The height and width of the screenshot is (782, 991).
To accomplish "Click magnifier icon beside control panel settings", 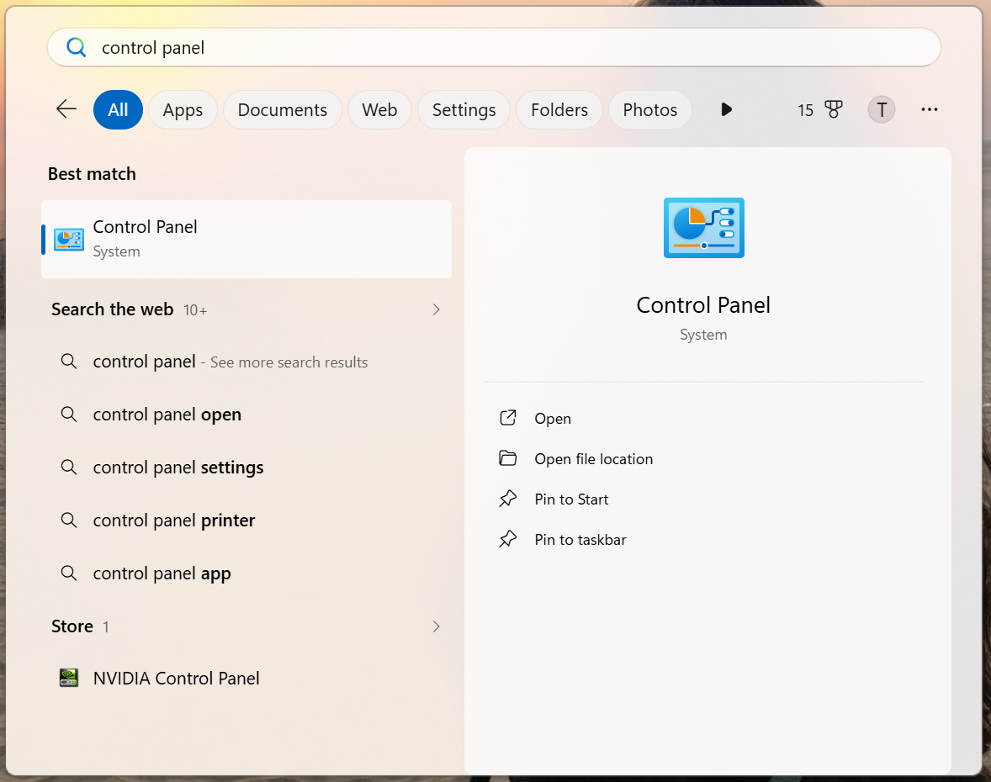I will tap(69, 468).
